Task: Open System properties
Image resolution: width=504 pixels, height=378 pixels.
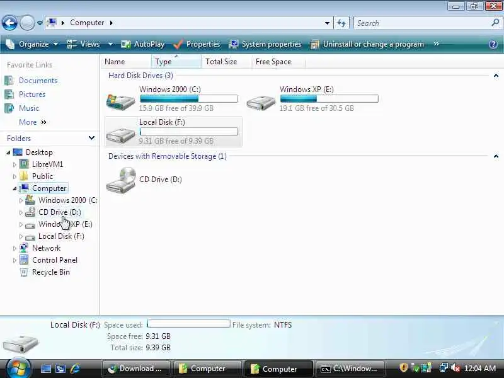Action: 265,44
